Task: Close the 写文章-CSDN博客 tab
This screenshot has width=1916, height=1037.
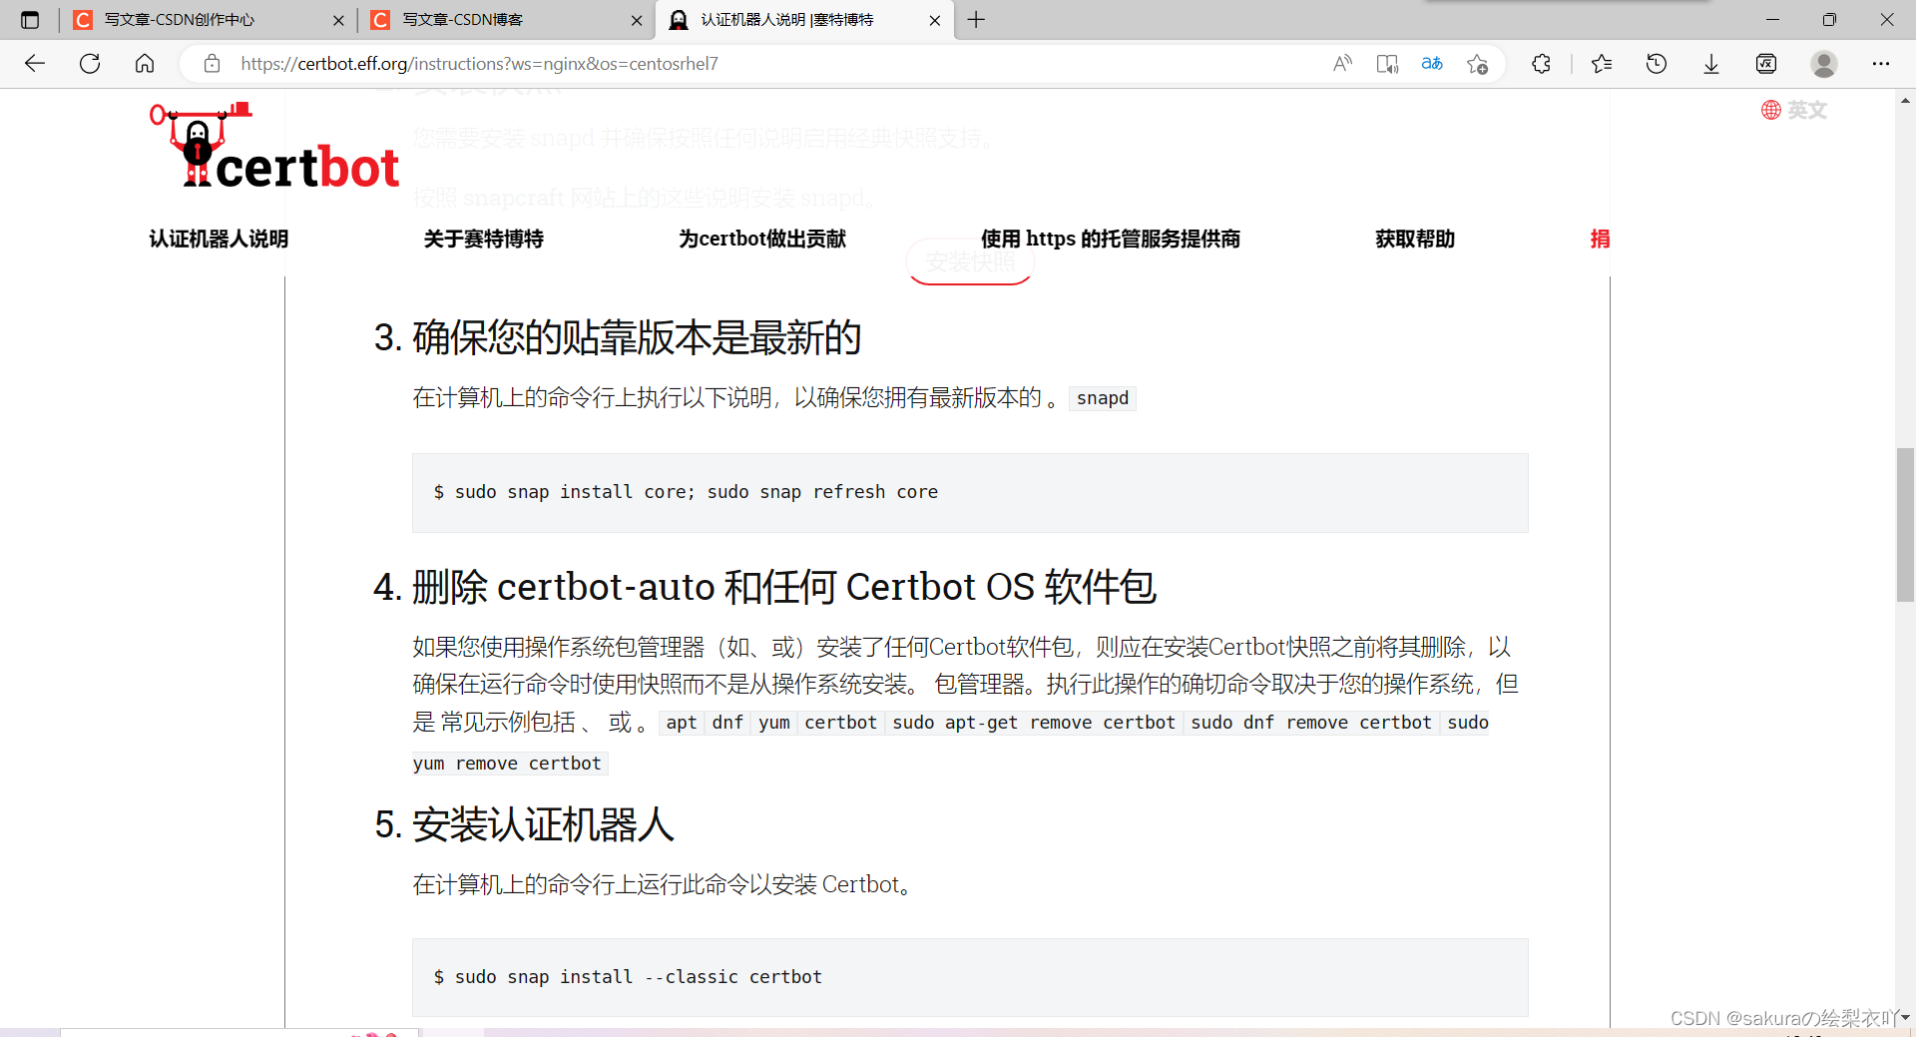Action: (x=637, y=20)
